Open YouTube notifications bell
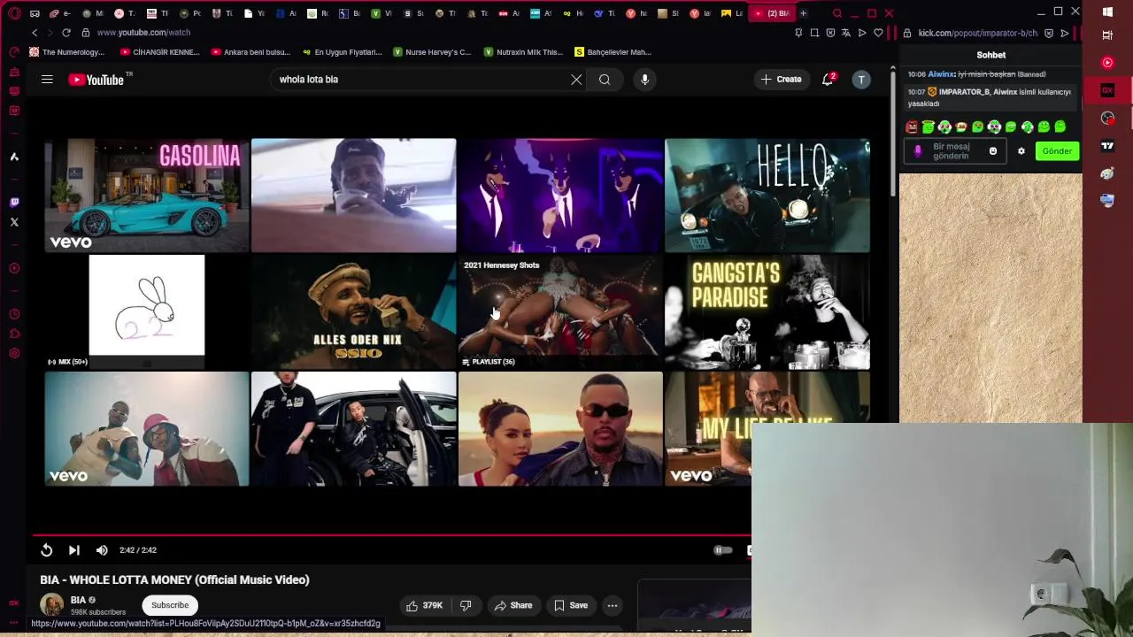This screenshot has width=1133, height=637. pyautogui.click(x=829, y=80)
